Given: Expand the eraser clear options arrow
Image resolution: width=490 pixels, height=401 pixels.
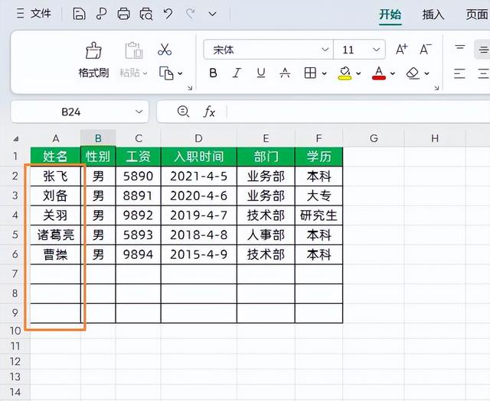Looking at the screenshot, I should point(427,73).
